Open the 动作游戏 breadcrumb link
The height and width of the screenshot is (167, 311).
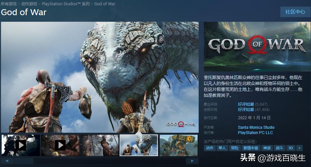pyautogui.click(x=29, y=4)
